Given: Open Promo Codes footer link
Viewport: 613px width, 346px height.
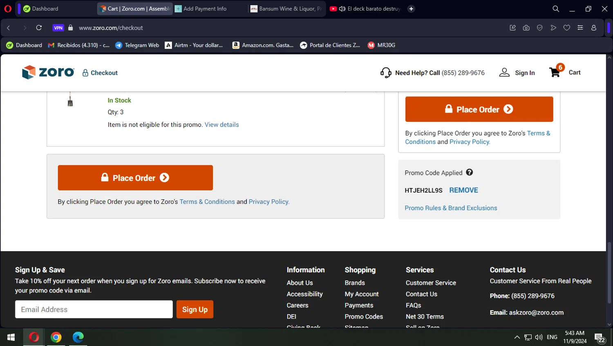Looking at the screenshot, I should (364, 317).
